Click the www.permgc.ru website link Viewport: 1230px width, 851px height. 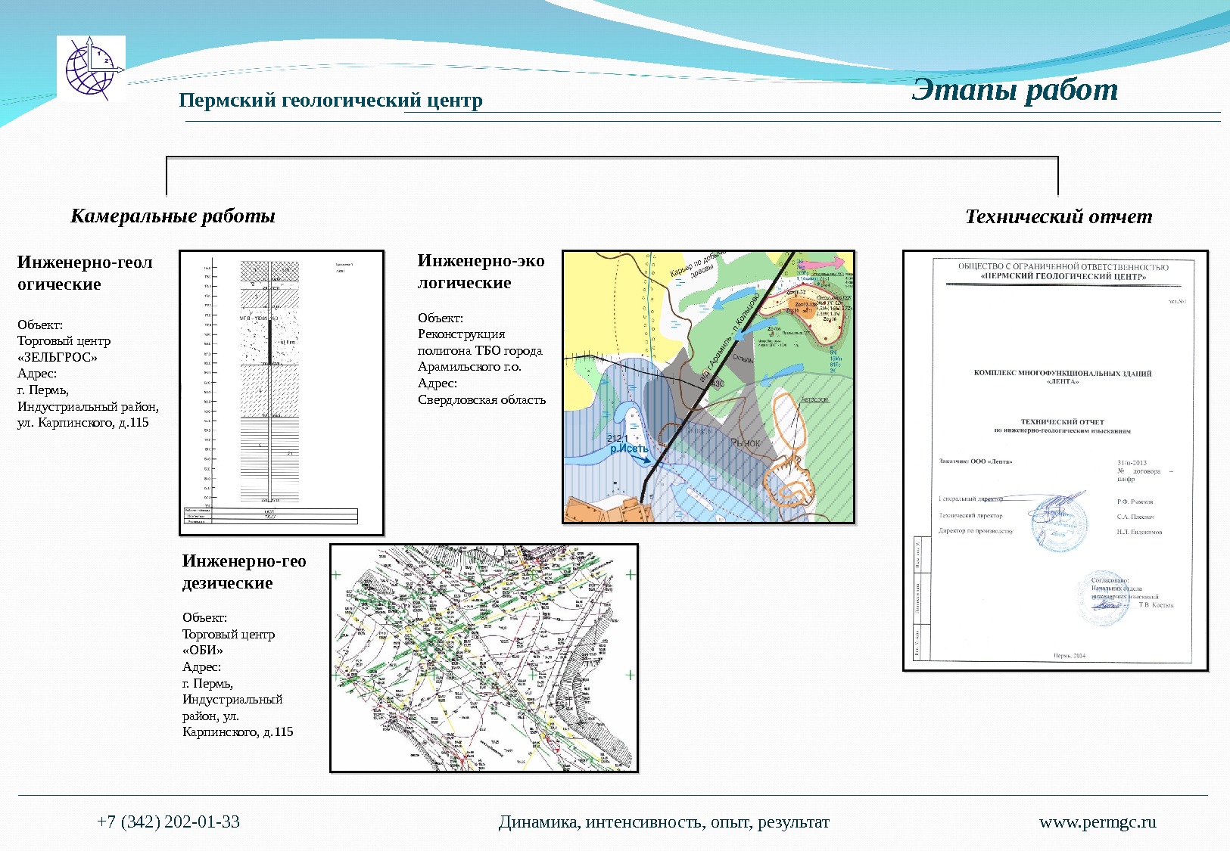coord(1098,822)
